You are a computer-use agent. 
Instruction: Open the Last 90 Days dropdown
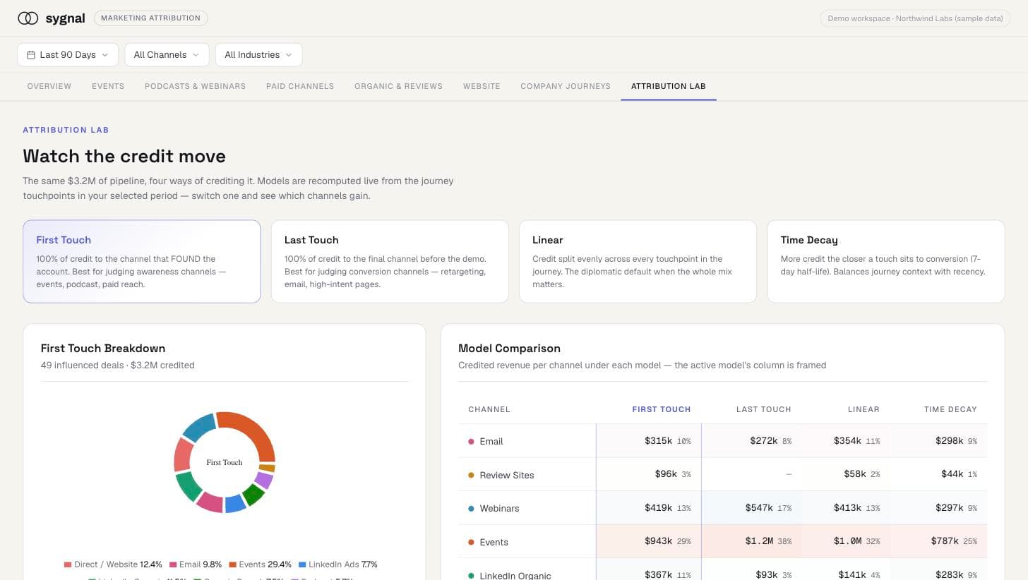coord(68,55)
